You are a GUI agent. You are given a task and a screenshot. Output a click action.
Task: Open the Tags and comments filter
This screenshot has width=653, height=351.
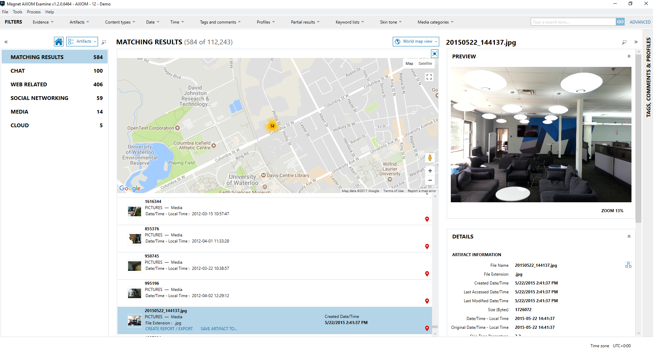tap(220, 22)
